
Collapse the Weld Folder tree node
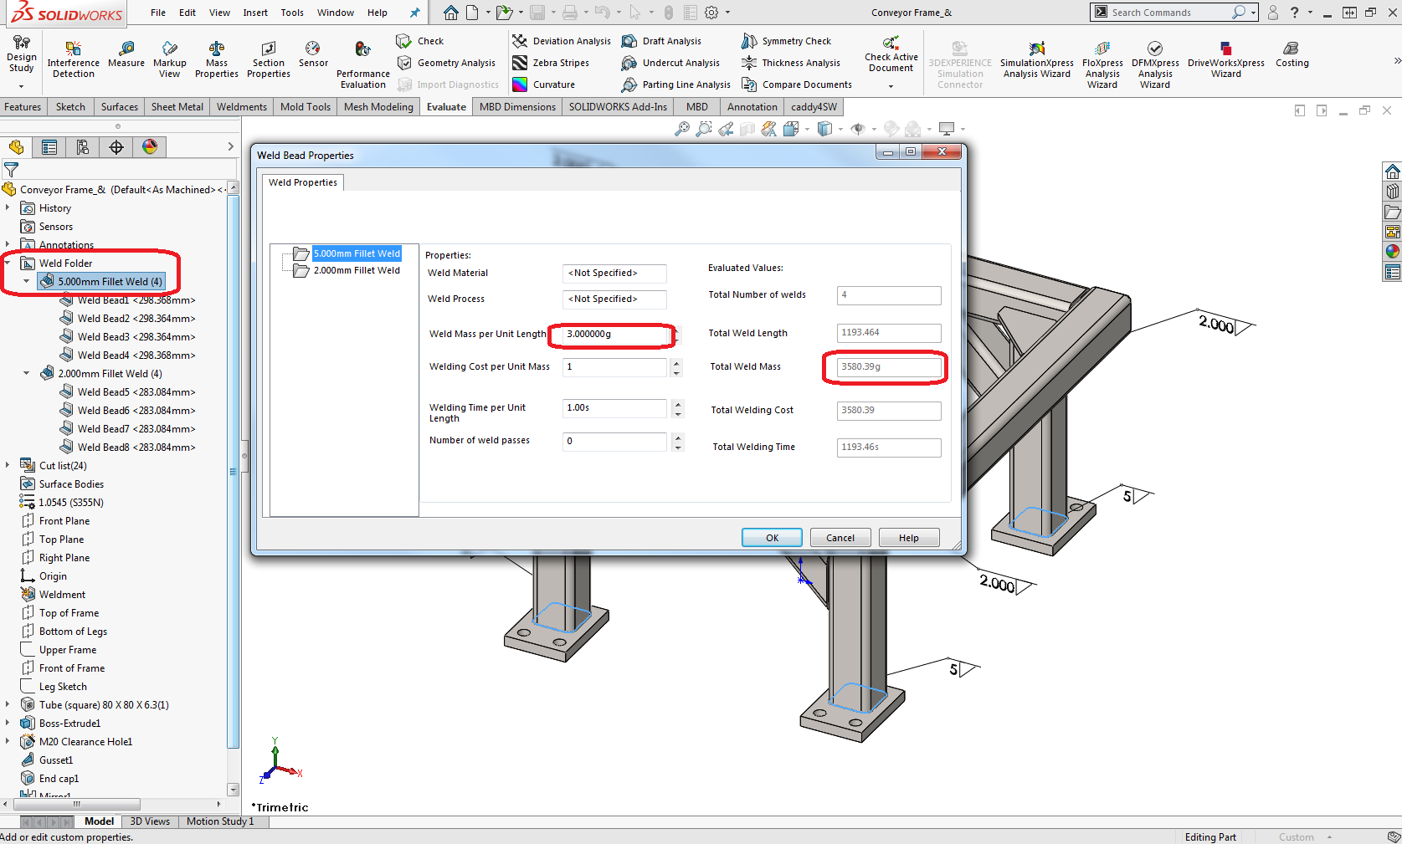tap(8, 263)
